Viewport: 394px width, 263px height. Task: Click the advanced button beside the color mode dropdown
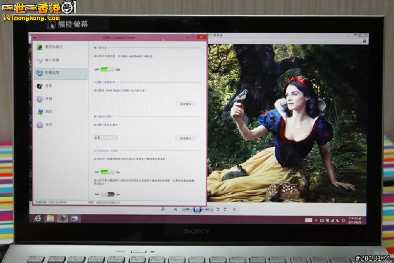pos(186,138)
